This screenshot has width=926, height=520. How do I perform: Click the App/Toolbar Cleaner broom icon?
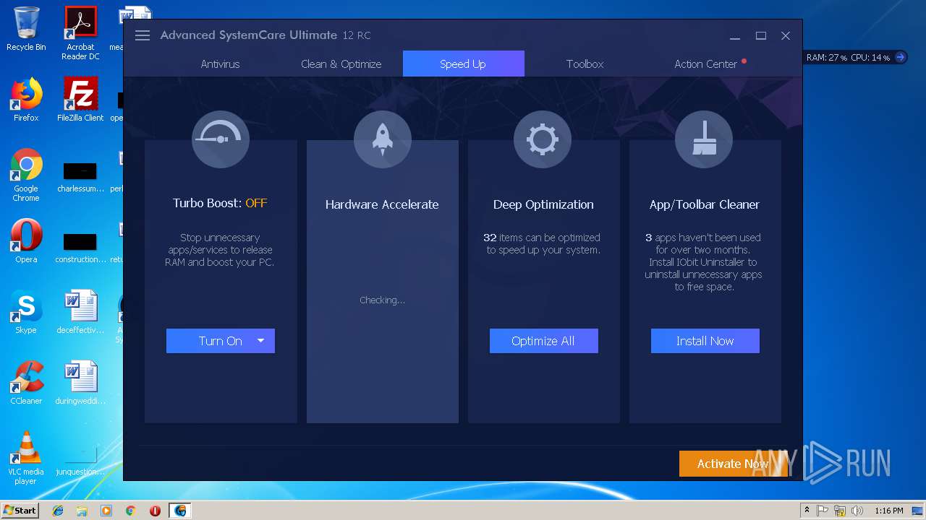[x=704, y=139]
